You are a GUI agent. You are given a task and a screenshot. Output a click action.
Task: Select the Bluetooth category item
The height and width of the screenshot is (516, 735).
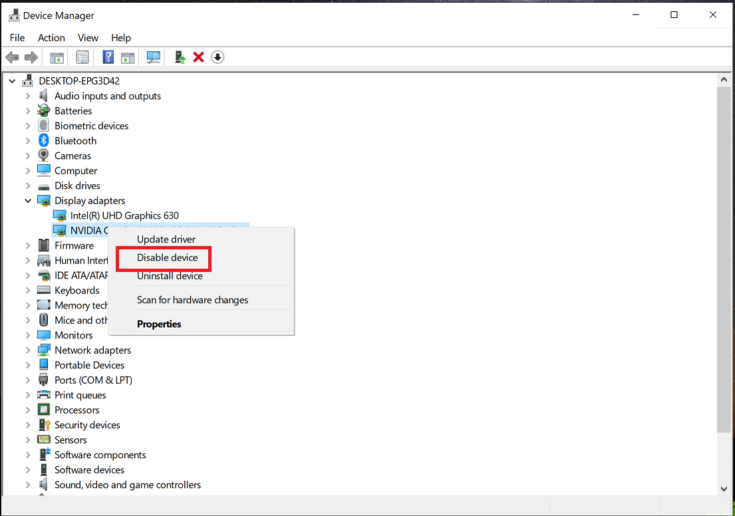tap(75, 141)
